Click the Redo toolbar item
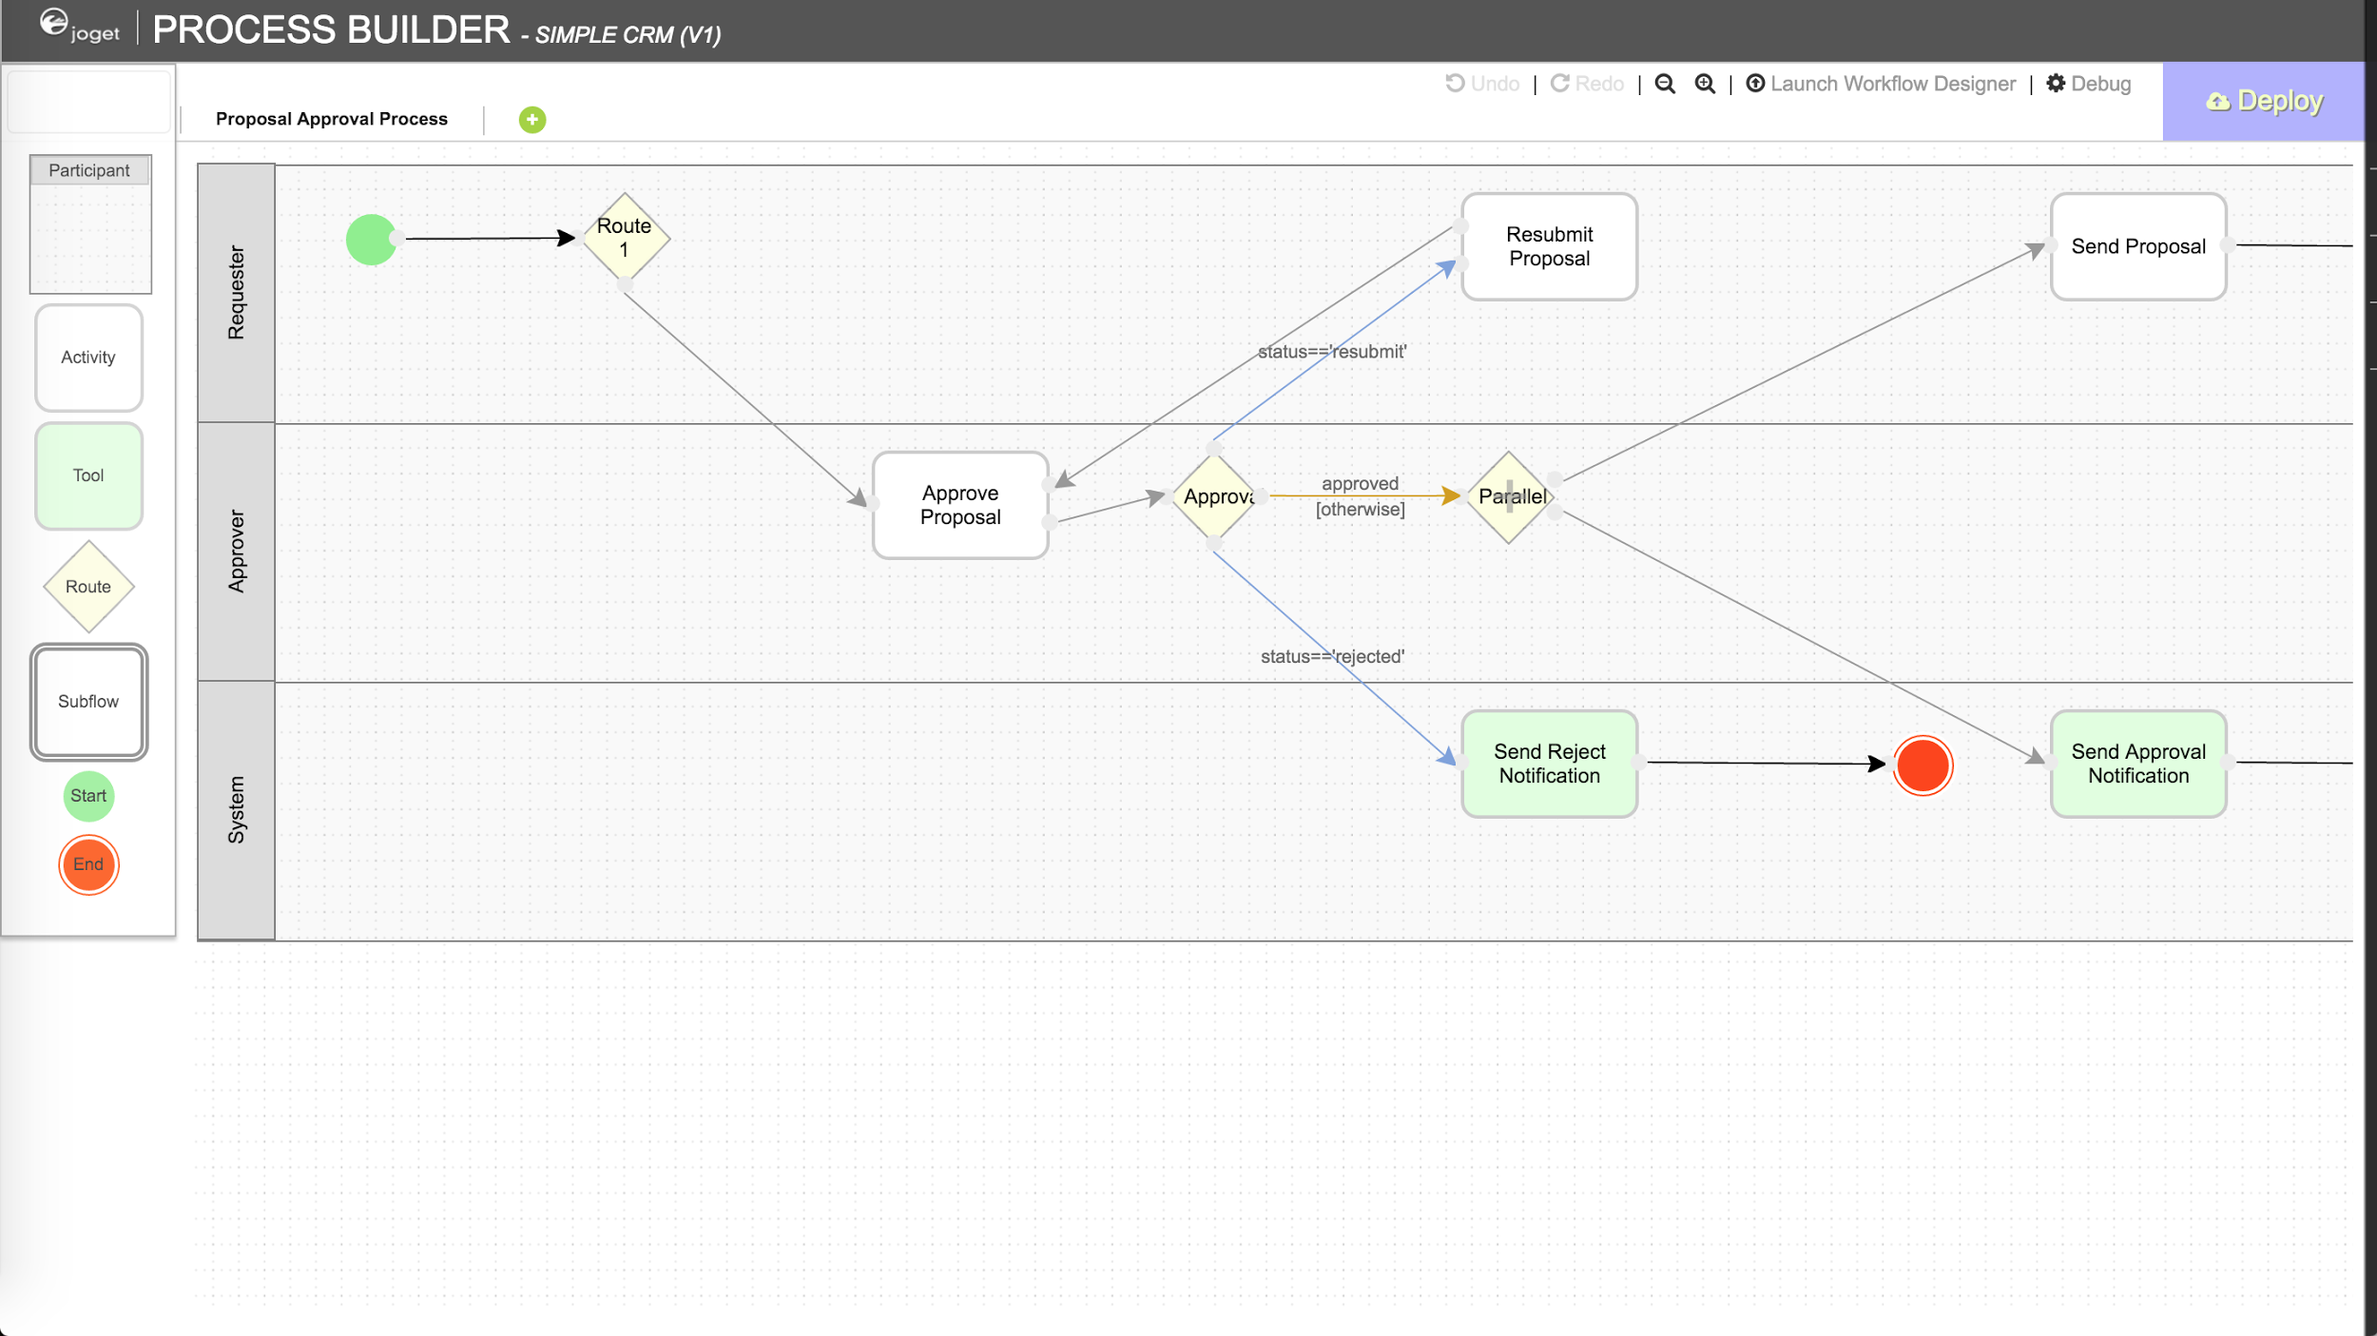This screenshot has width=2377, height=1336. tap(1587, 84)
